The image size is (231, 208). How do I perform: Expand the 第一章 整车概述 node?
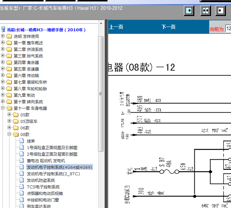coord(3,42)
